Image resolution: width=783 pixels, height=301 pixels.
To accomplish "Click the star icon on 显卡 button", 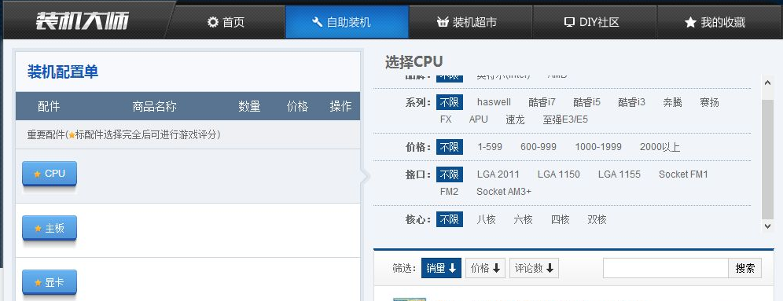I will pos(38,282).
